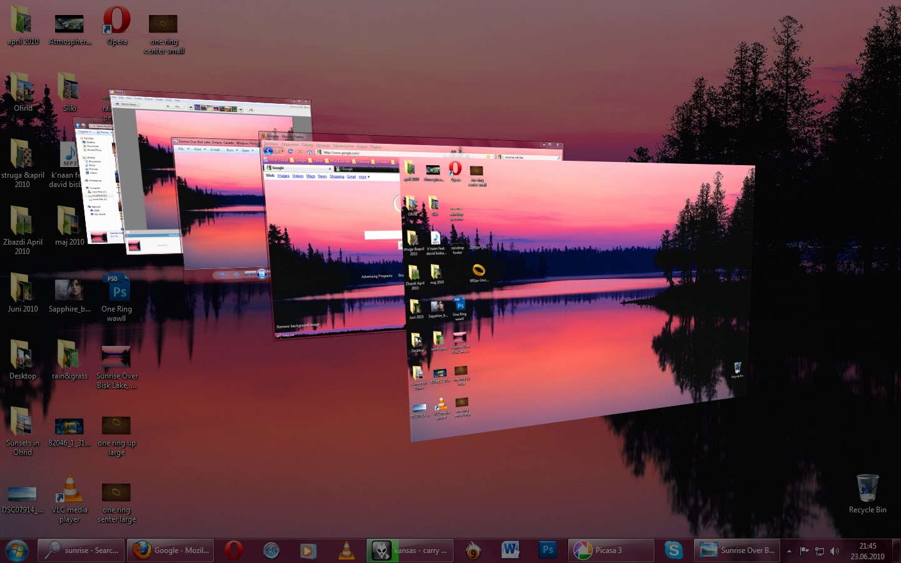
Task: Click Picasa's previous photo arrow
Action: (191, 107)
